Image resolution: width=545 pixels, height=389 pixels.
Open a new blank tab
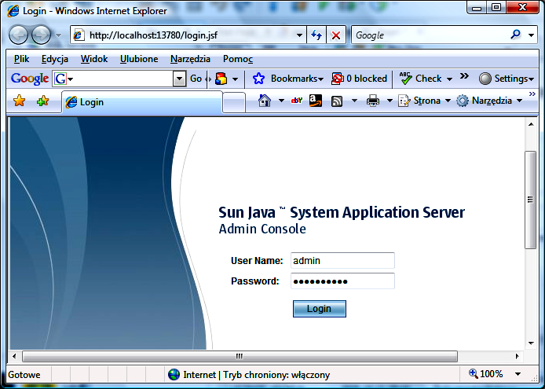point(234,103)
